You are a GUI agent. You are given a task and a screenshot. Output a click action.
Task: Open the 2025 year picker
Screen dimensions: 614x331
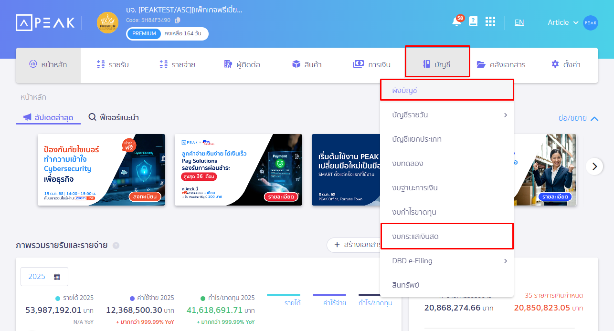click(x=44, y=277)
